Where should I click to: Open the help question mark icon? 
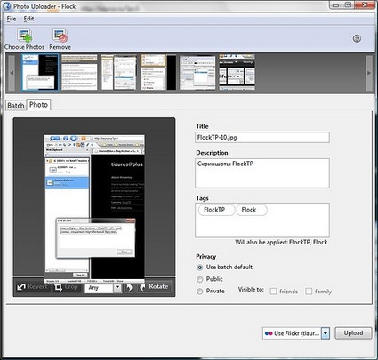(357, 38)
